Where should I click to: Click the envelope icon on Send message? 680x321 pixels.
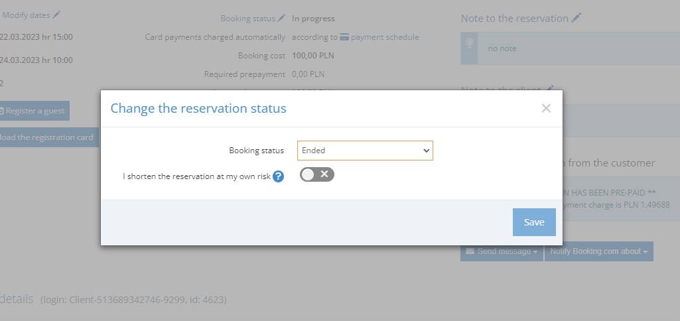(x=470, y=251)
